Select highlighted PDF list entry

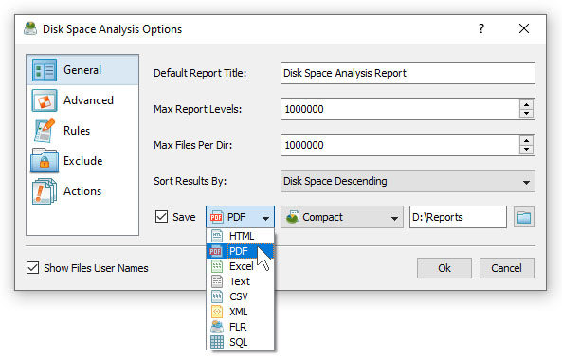pyautogui.click(x=240, y=251)
